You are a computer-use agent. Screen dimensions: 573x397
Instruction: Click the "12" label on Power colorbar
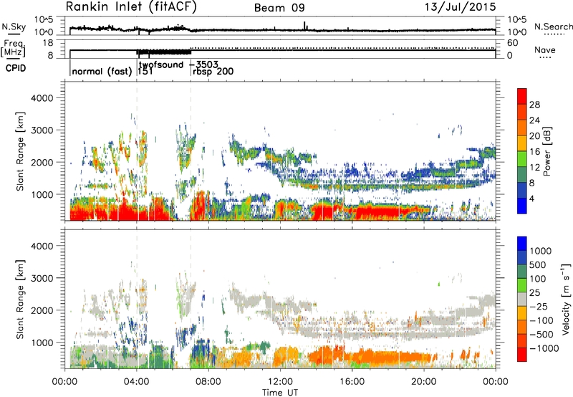(x=534, y=167)
